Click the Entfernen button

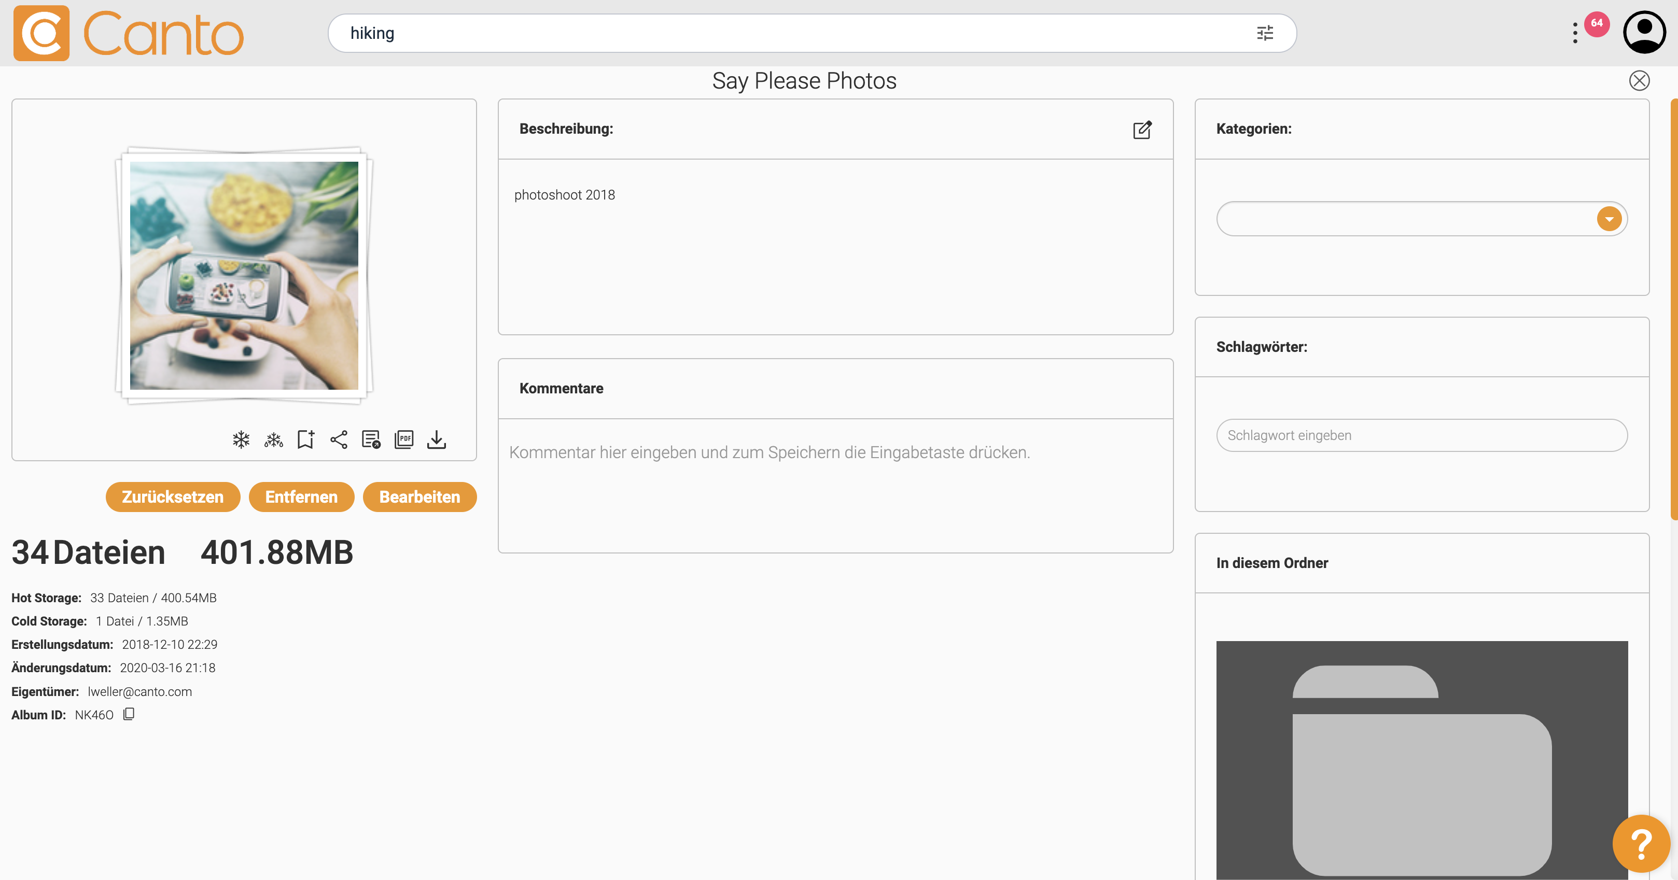tap(301, 496)
